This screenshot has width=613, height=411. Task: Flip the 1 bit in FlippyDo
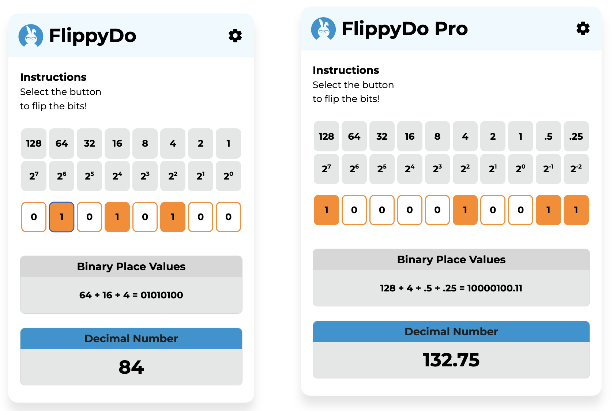228,217
